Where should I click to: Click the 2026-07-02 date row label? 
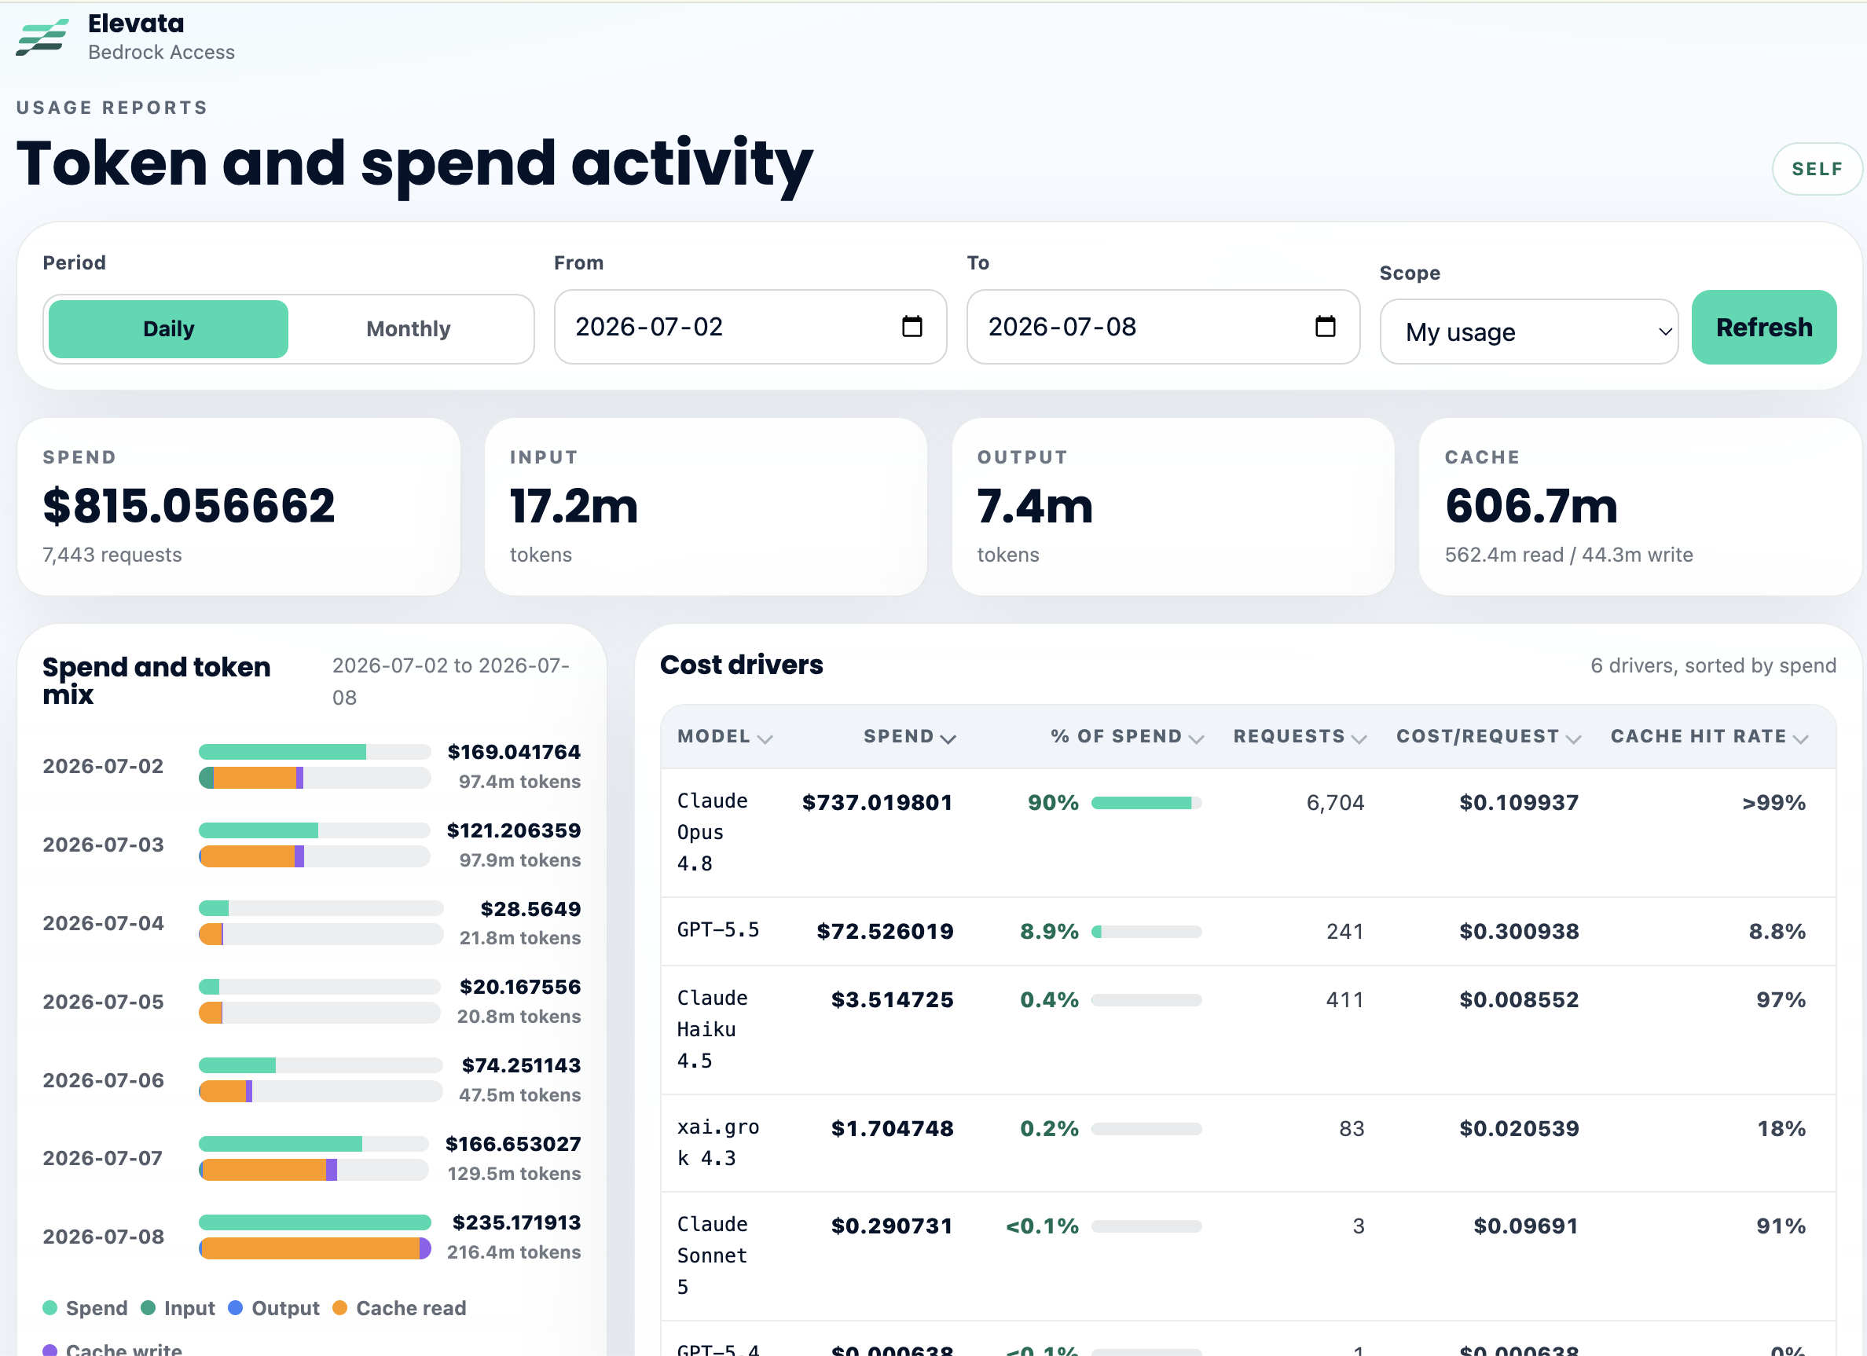(103, 766)
